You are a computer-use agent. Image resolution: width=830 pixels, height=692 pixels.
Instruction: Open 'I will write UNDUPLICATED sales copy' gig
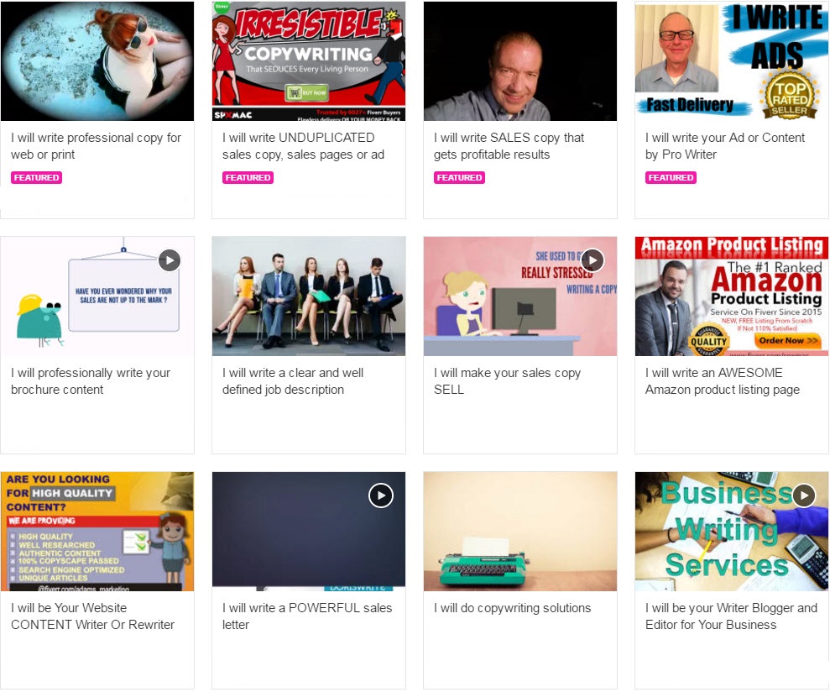click(303, 146)
